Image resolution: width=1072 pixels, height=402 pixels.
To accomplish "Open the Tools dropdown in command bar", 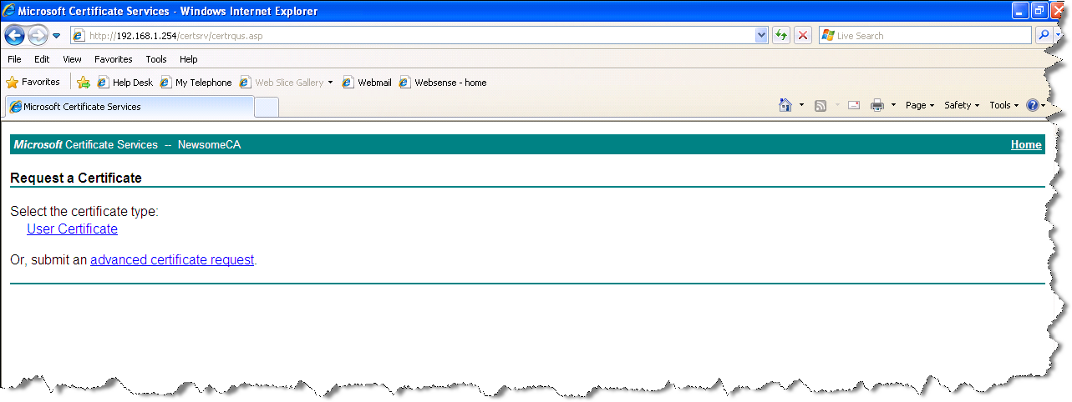I will tap(1004, 105).
